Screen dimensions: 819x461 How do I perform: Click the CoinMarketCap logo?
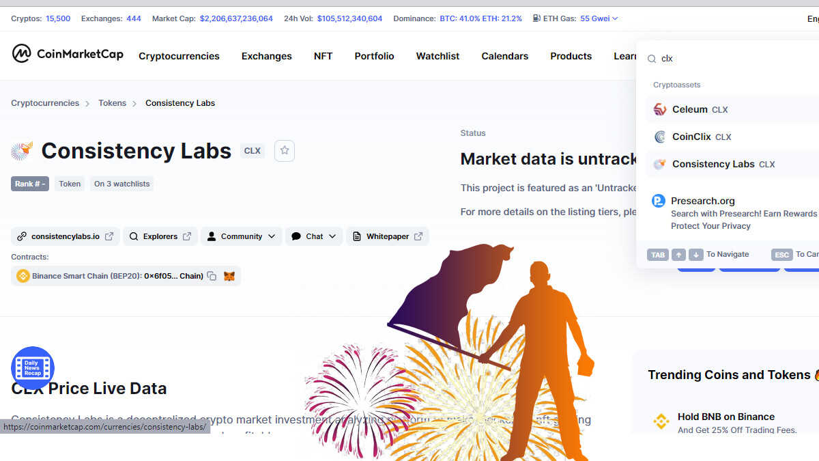[x=68, y=54]
